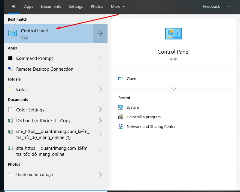Click the Uninstall a program icon
Image resolution: width=240 pixels, height=192 pixels.
click(x=121, y=117)
